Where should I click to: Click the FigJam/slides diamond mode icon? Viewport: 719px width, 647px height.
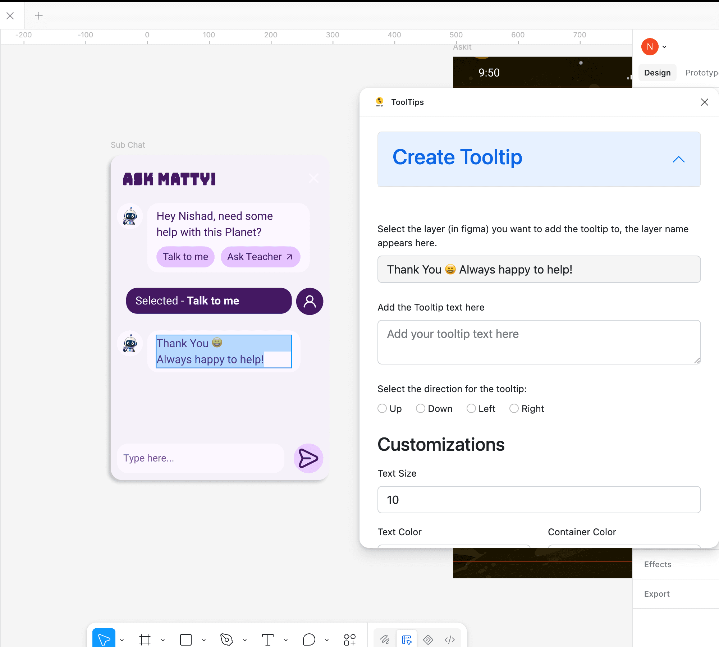(x=428, y=639)
